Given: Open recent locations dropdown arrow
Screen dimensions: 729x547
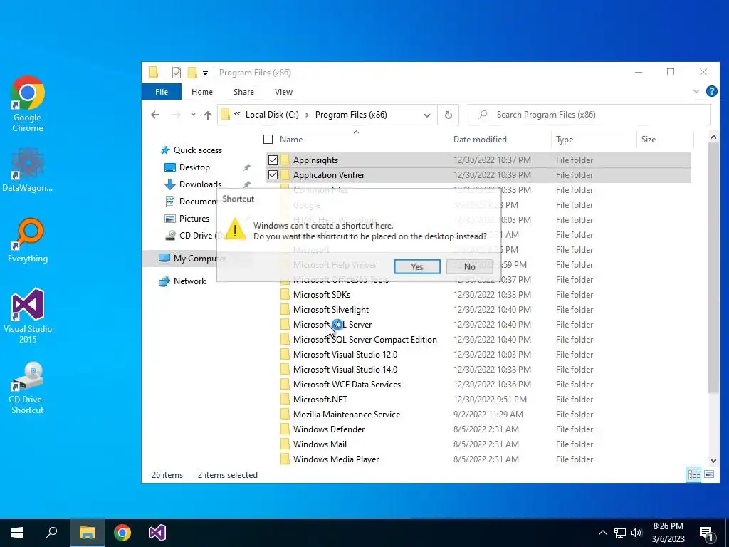Looking at the screenshot, I should click(192, 115).
